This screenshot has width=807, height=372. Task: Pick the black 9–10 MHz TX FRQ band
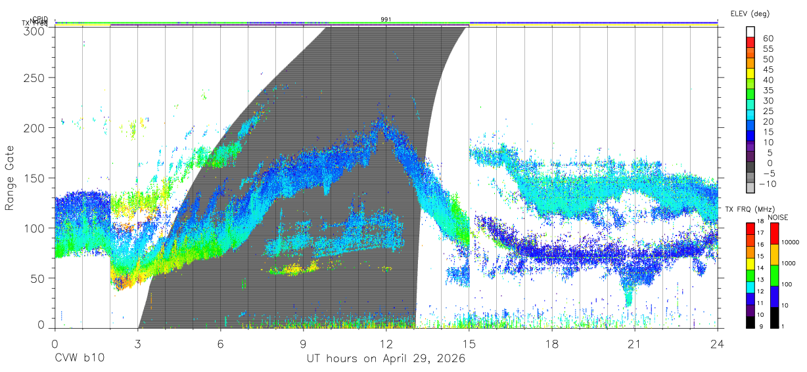(x=750, y=321)
